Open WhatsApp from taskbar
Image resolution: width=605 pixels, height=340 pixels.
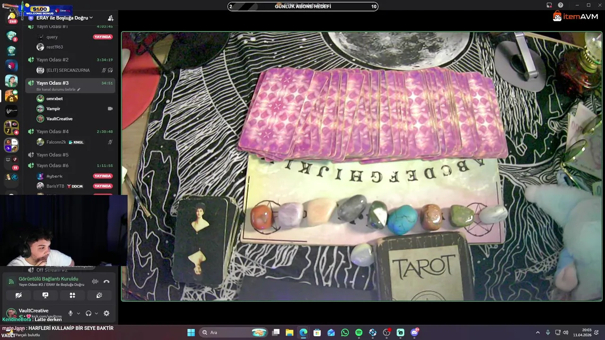pos(345,332)
